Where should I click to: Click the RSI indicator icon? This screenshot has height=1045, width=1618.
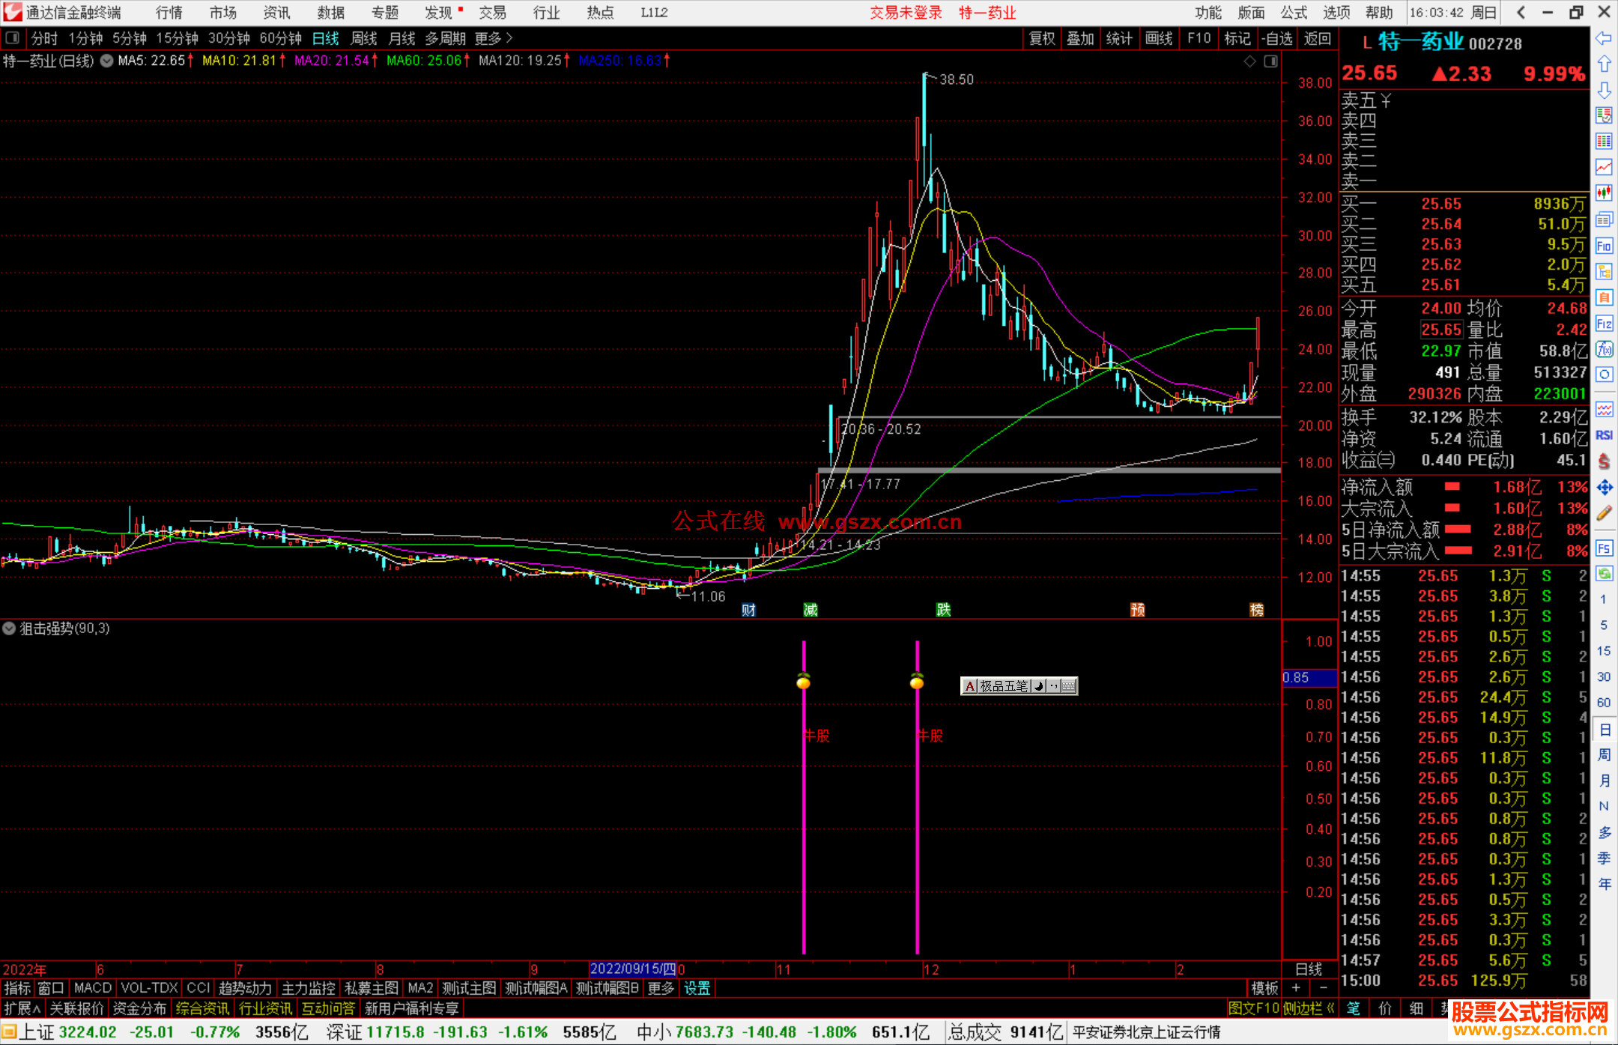coord(1604,435)
